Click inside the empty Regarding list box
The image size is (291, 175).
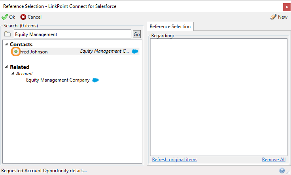pos(219,97)
